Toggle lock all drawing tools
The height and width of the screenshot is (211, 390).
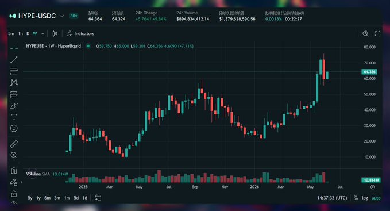[x=14, y=194]
